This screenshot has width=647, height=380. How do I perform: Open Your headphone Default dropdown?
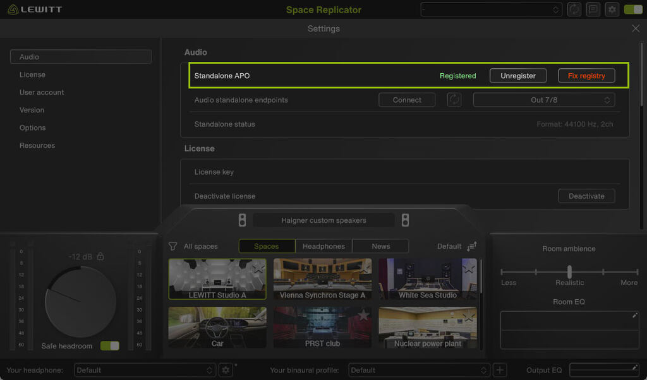(145, 370)
